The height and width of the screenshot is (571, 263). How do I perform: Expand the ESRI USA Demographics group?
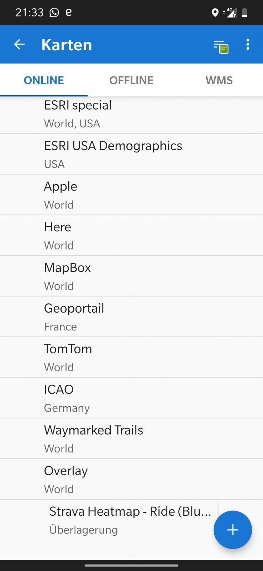(131, 154)
